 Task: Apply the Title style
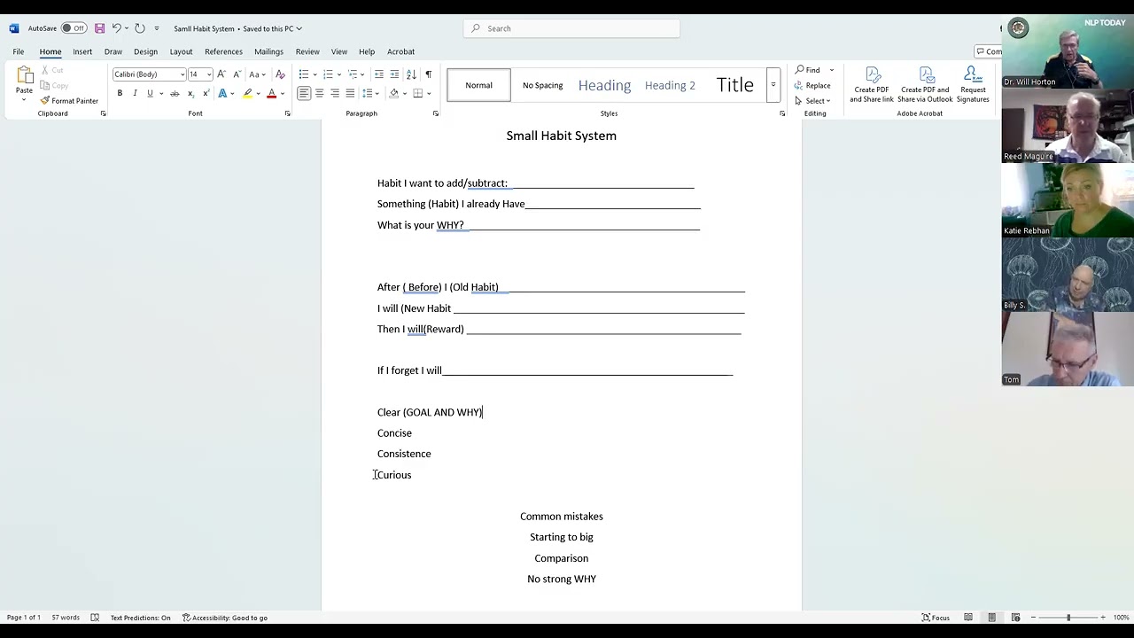[x=734, y=85]
